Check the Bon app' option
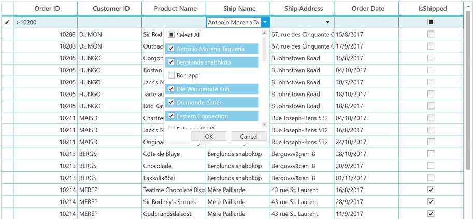Image resolution: width=474 pixels, height=219 pixels. [171, 75]
